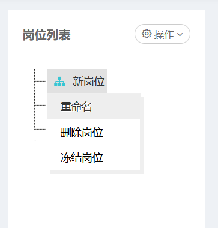Click the gear icon in 操作 button
Viewport: 218px width, 228px height.
click(147, 34)
